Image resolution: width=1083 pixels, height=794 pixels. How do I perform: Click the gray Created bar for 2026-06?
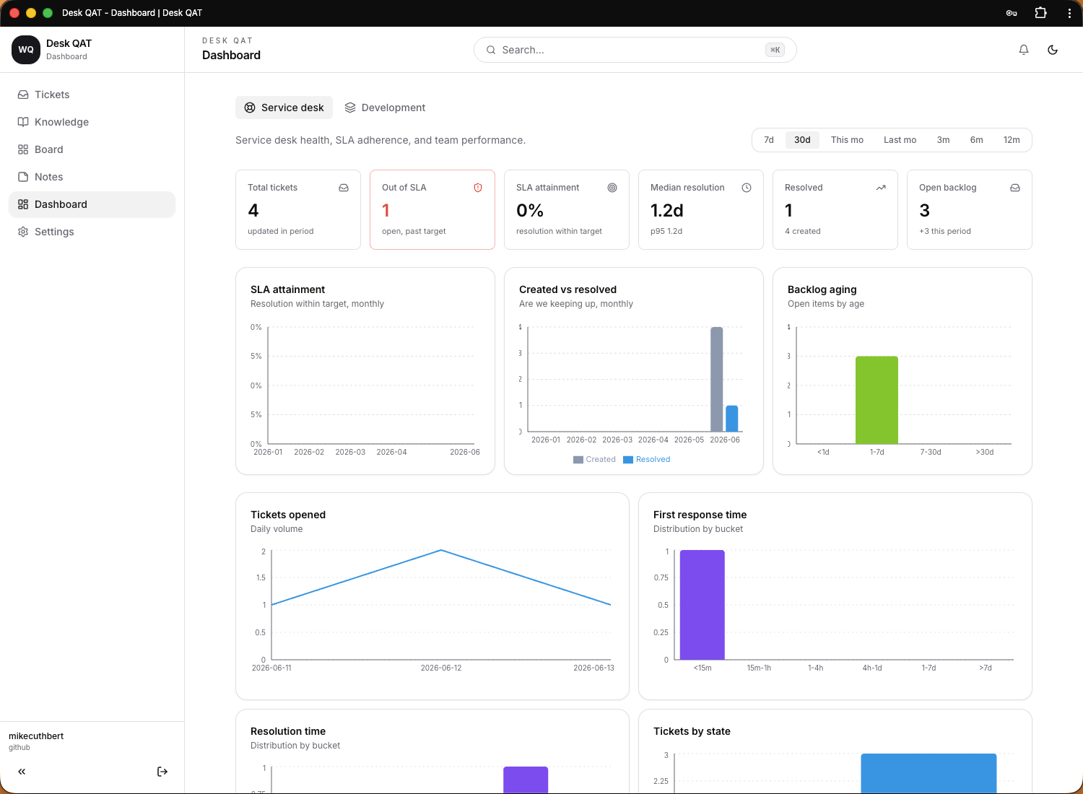(x=716, y=379)
